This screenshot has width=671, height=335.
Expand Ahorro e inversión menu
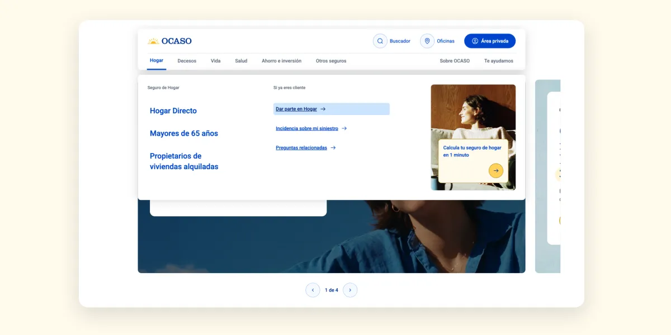click(x=281, y=61)
